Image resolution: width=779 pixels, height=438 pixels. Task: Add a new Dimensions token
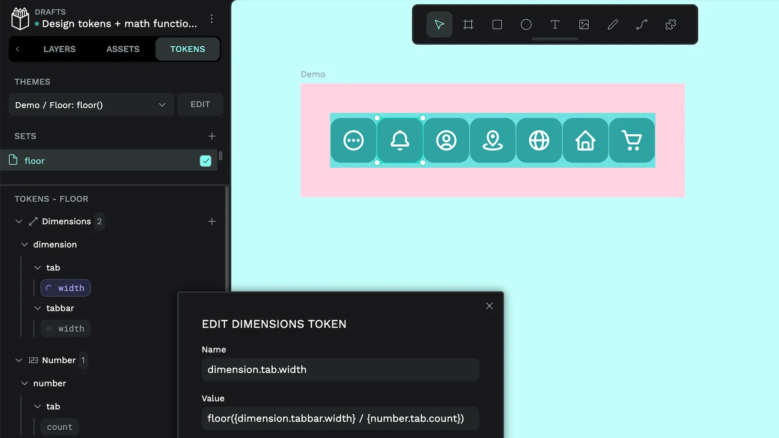(x=212, y=222)
